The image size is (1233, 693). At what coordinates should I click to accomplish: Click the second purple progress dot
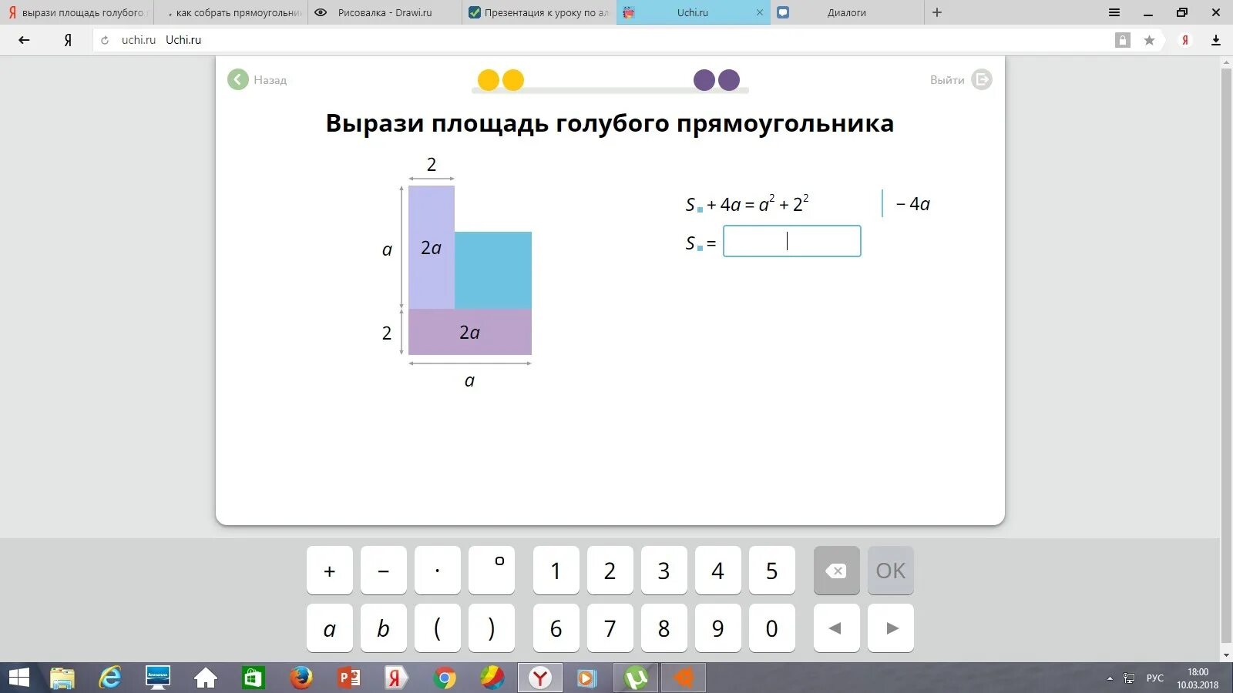click(729, 80)
